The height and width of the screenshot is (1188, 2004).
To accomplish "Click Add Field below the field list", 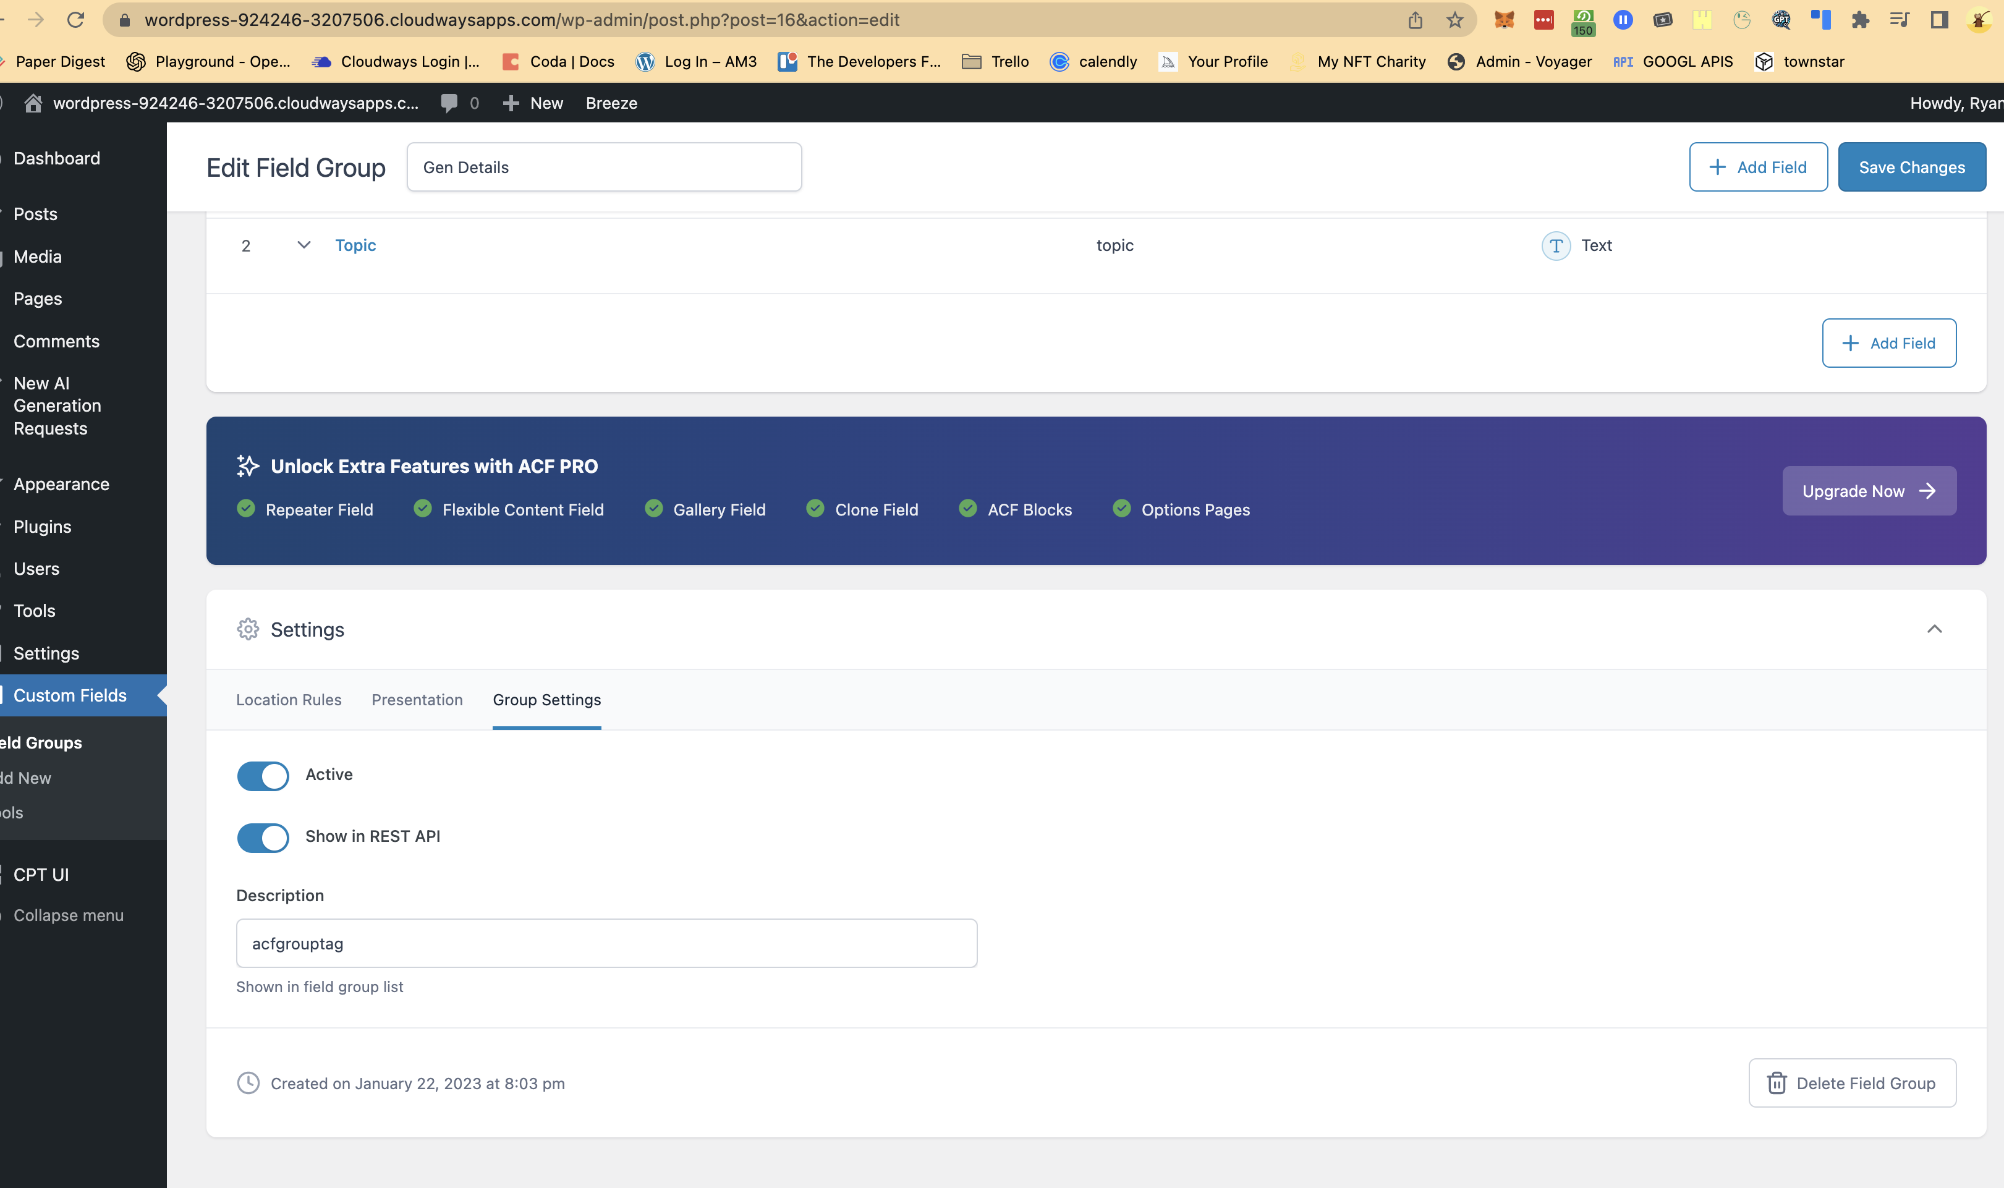I will [x=1889, y=342].
